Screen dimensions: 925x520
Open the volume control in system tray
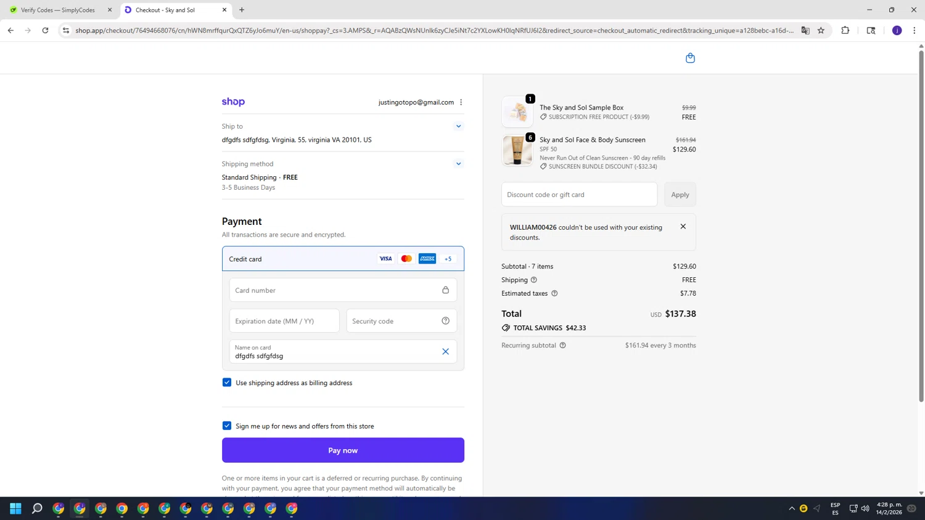pos(865,508)
